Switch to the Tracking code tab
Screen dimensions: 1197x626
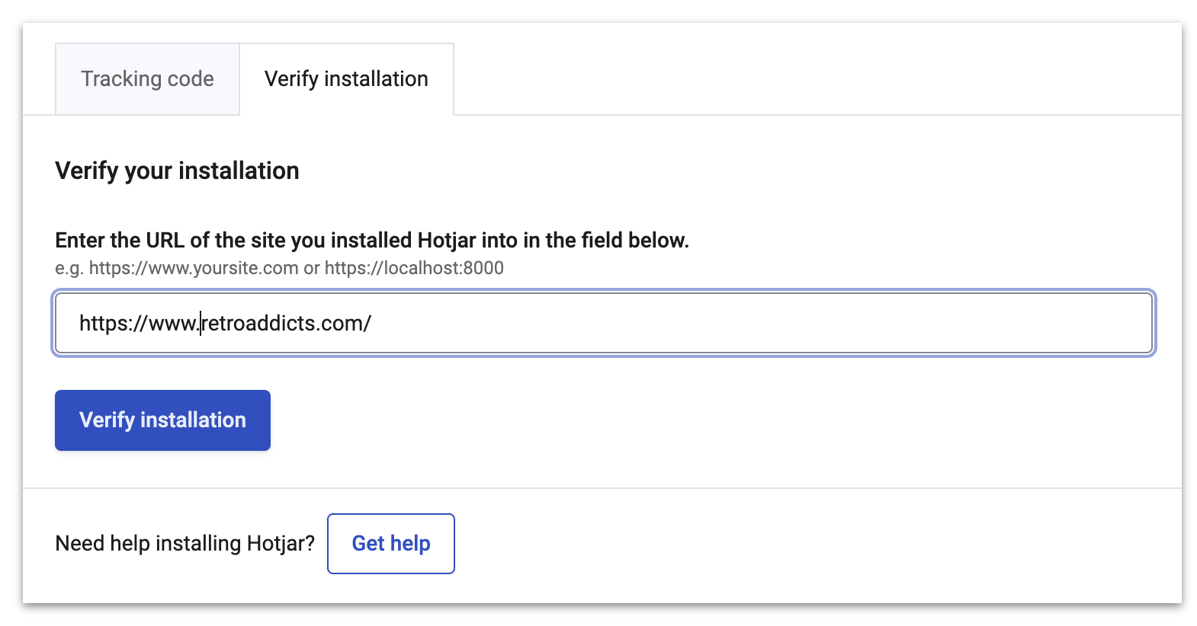[147, 79]
